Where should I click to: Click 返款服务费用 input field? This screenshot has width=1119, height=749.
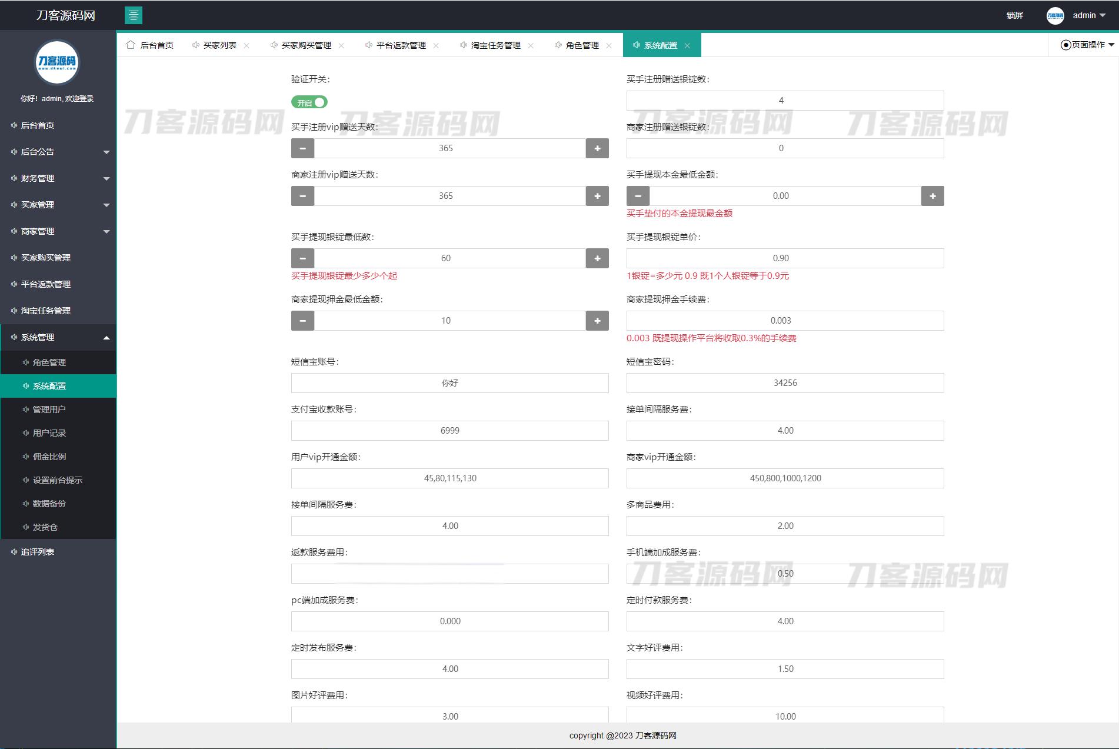coord(449,574)
